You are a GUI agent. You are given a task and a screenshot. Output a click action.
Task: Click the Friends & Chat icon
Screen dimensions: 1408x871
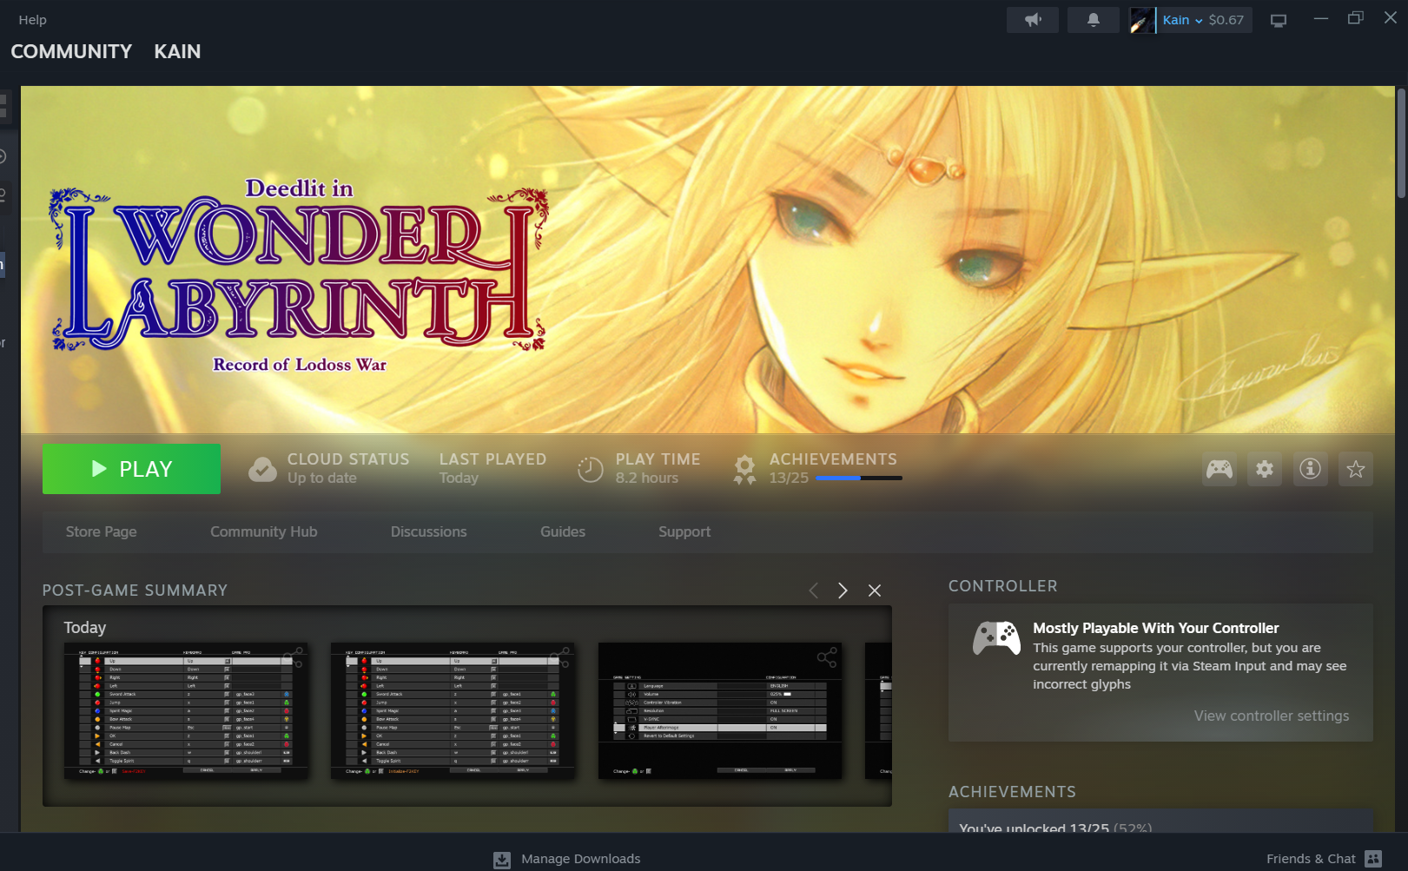tap(1373, 859)
